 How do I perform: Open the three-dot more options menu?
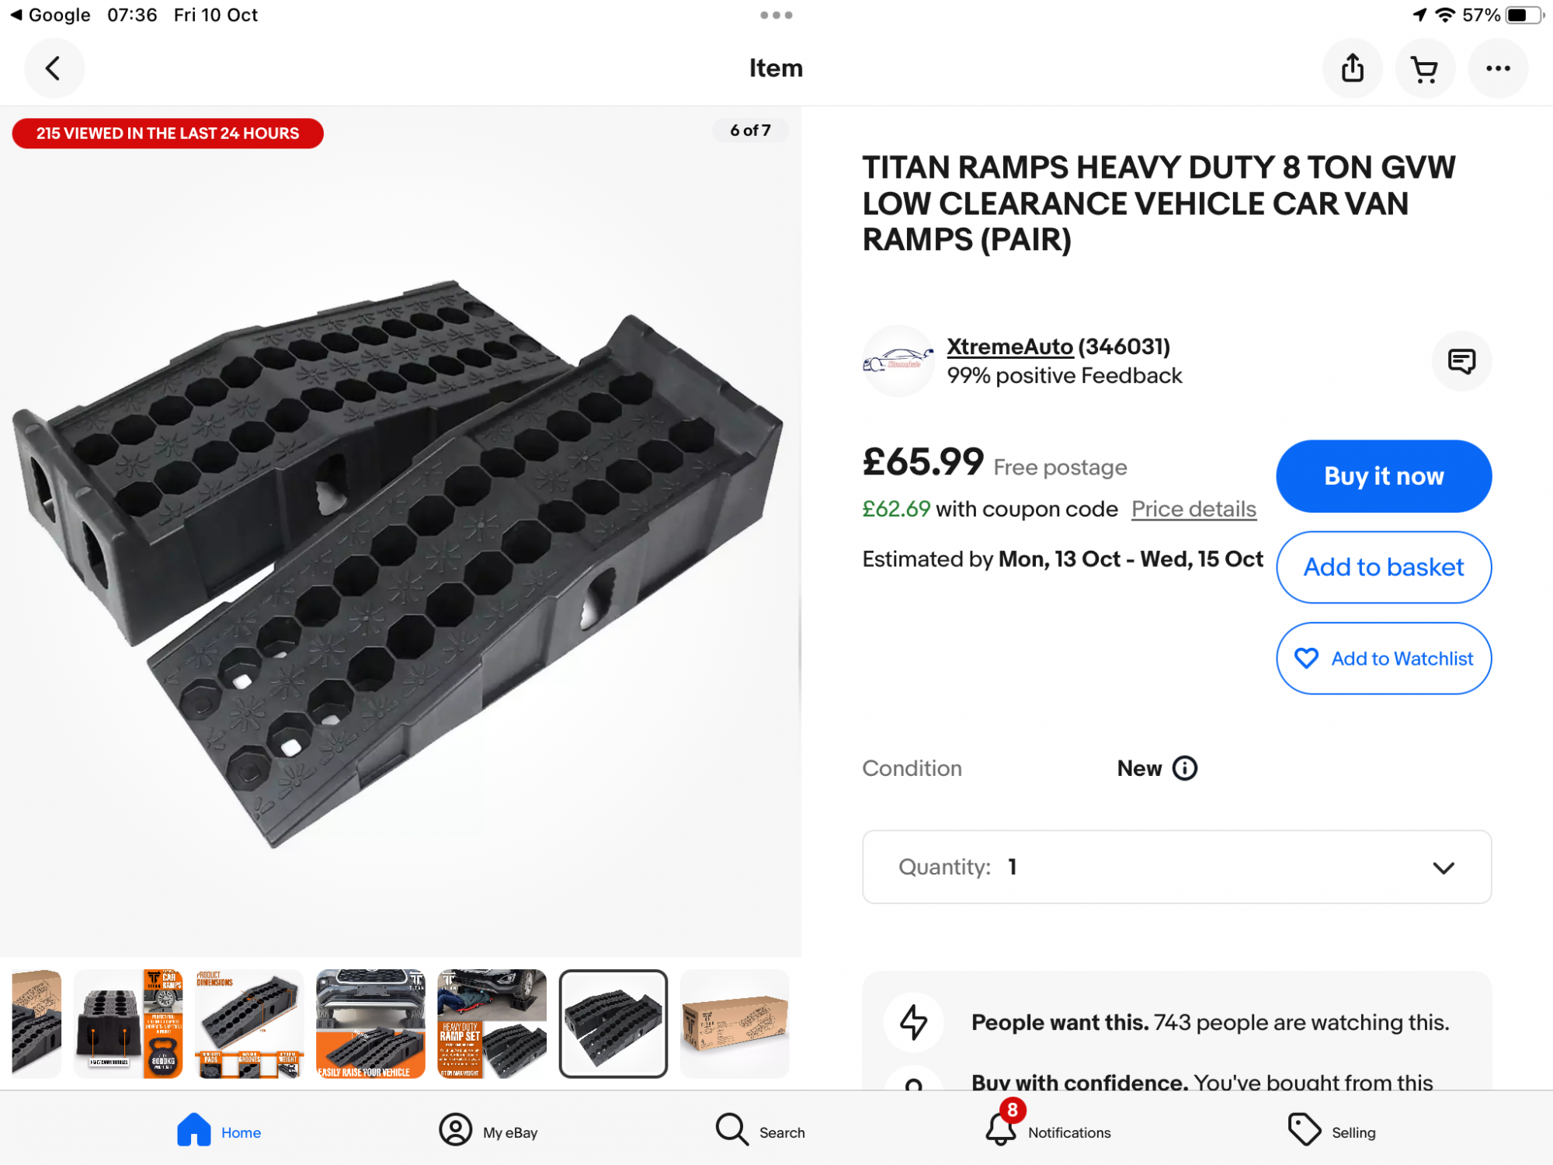(1498, 68)
